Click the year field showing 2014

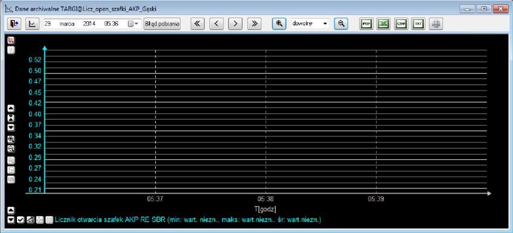[x=89, y=24]
